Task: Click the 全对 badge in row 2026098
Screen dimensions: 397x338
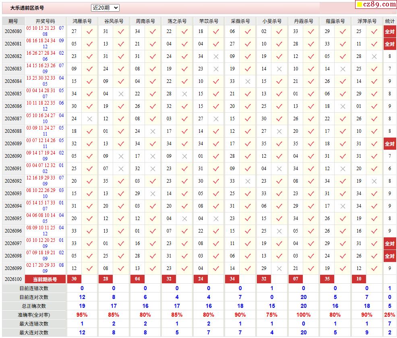Action: (x=390, y=256)
